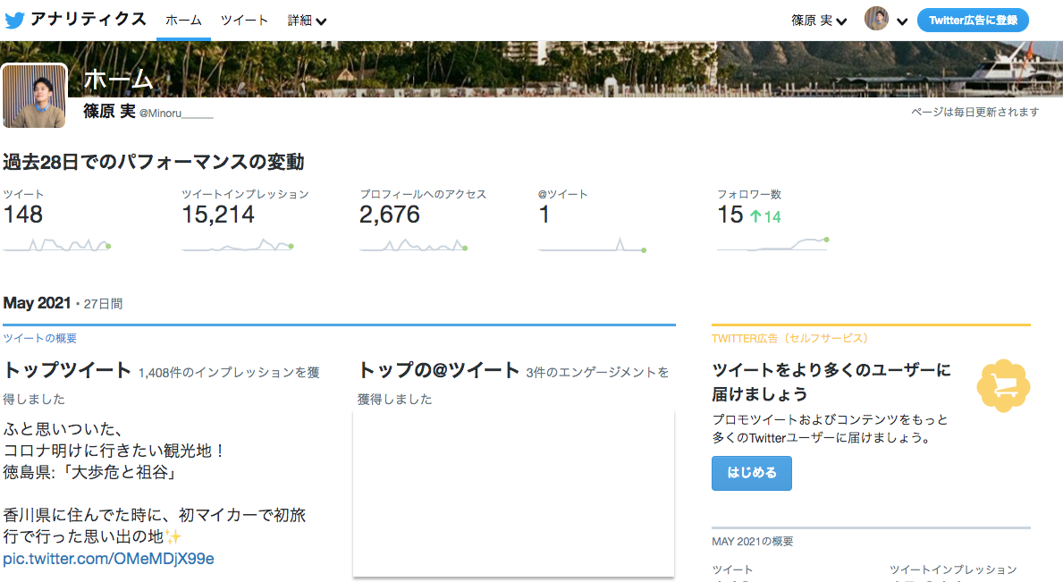Switch to the ホーム tab
The image size is (1063, 582).
[x=183, y=21]
